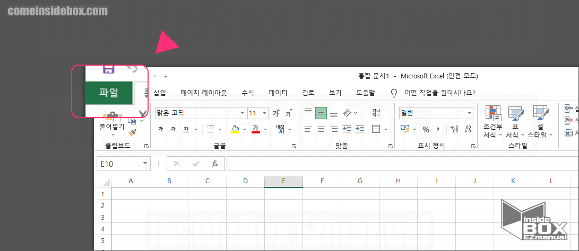The height and width of the screenshot is (251, 579).
Task: Apply yellow fill color bucket
Action: coord(235,129)
